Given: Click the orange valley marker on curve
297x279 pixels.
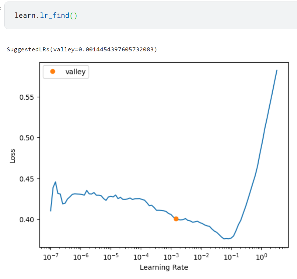Looking at the screenshot, I should (176, 219).
